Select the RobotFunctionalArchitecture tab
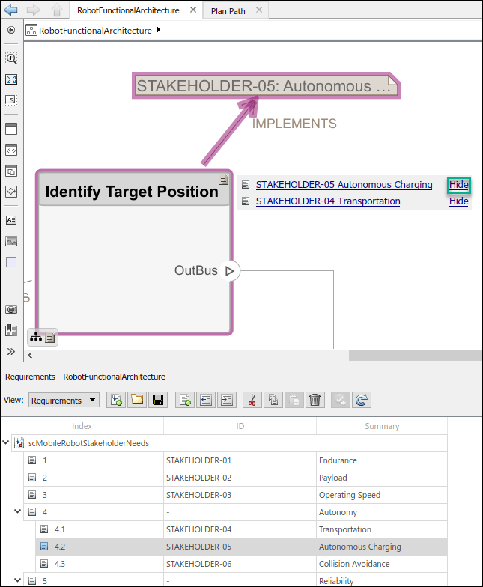This screenshot has width=483, height=587. (x=128, y=11)
